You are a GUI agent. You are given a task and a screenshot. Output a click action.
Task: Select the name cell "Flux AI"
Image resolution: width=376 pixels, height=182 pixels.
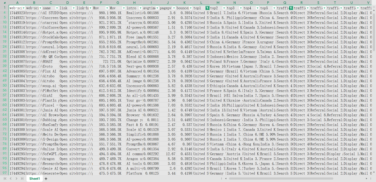51,71
